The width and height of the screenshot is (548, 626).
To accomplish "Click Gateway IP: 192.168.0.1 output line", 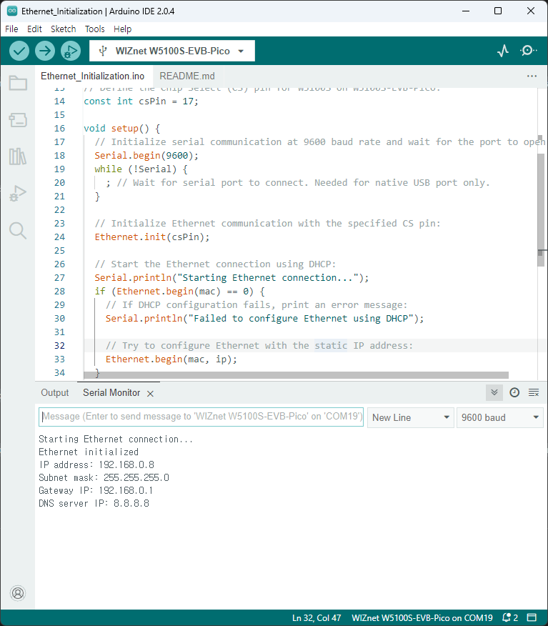I will pyautogui.click(x=96, y=490).
